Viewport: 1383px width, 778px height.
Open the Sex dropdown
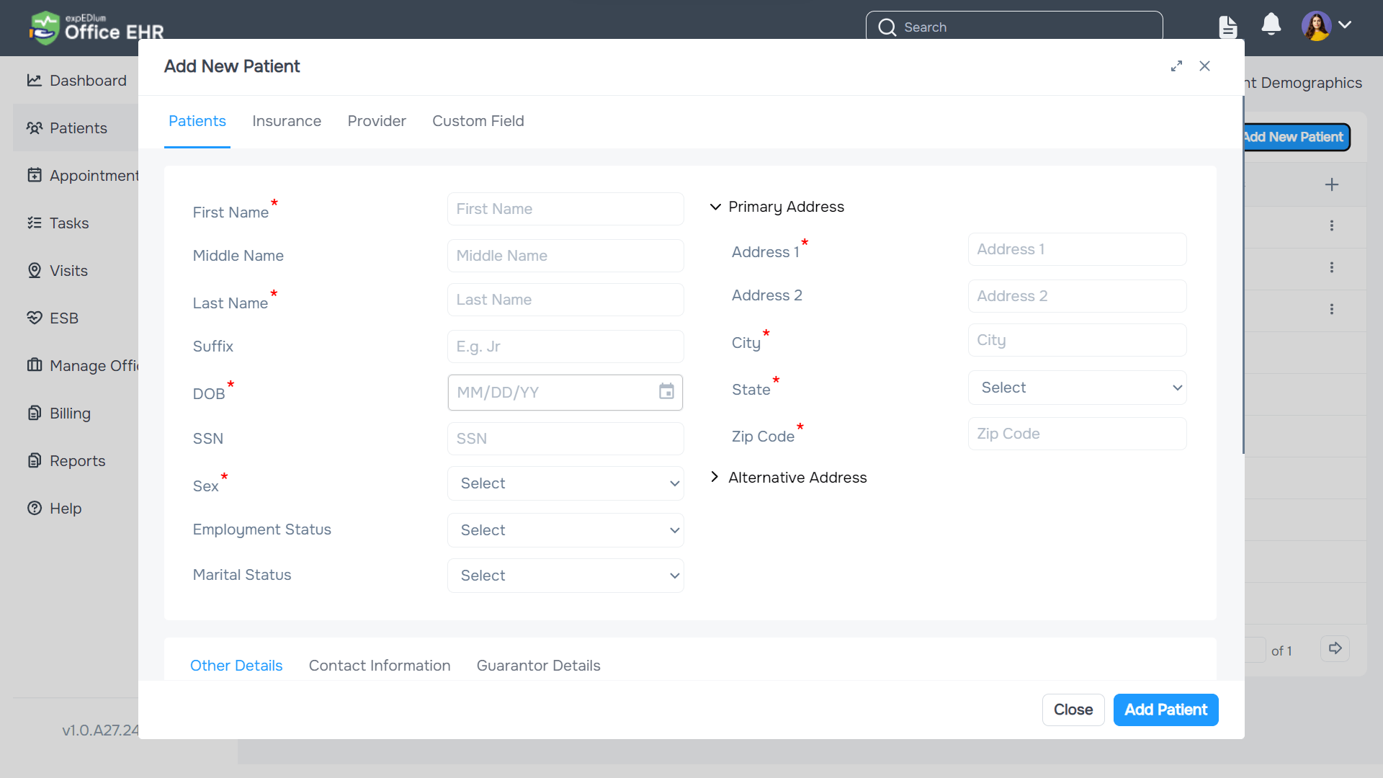coord(565,483)
